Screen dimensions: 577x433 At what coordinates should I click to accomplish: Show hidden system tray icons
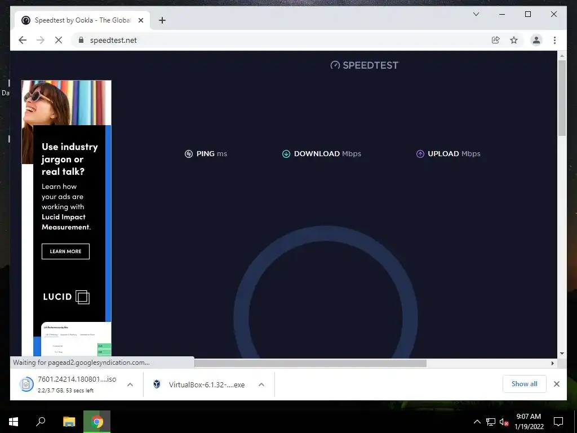(x=477, y=422)
